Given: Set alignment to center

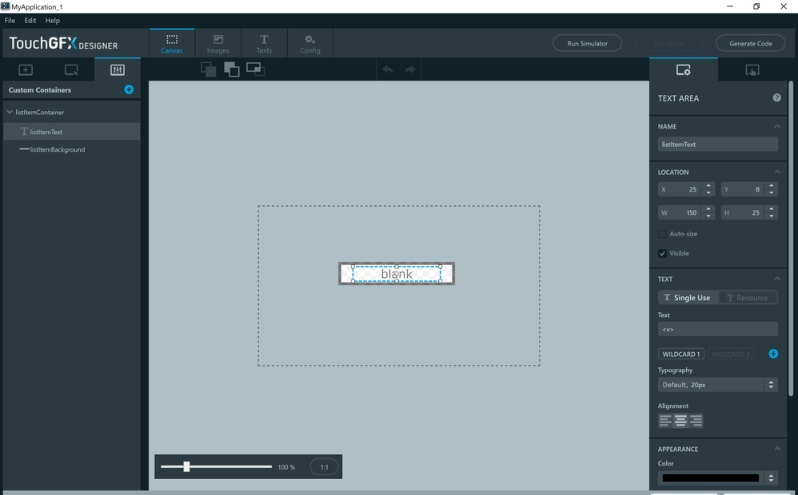Looking at the screenshot, I should click(x=680, y=420).
